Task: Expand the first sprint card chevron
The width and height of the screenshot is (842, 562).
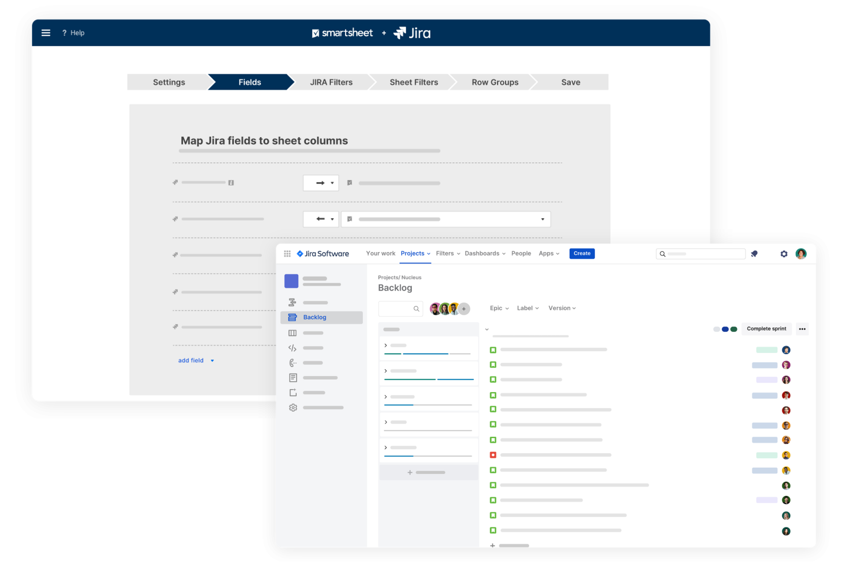Action: tap(386, 345)
